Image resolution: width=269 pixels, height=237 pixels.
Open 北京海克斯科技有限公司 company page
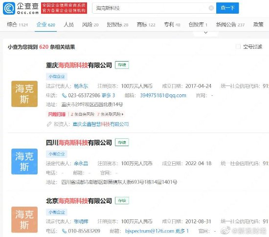79,201
